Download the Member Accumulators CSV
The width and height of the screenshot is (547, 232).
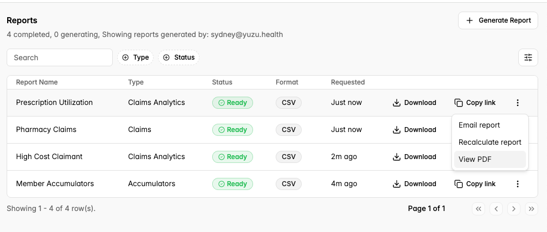[414, 184]
